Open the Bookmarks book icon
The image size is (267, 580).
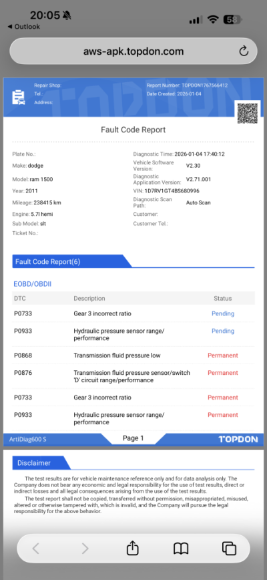click(181, 549)
